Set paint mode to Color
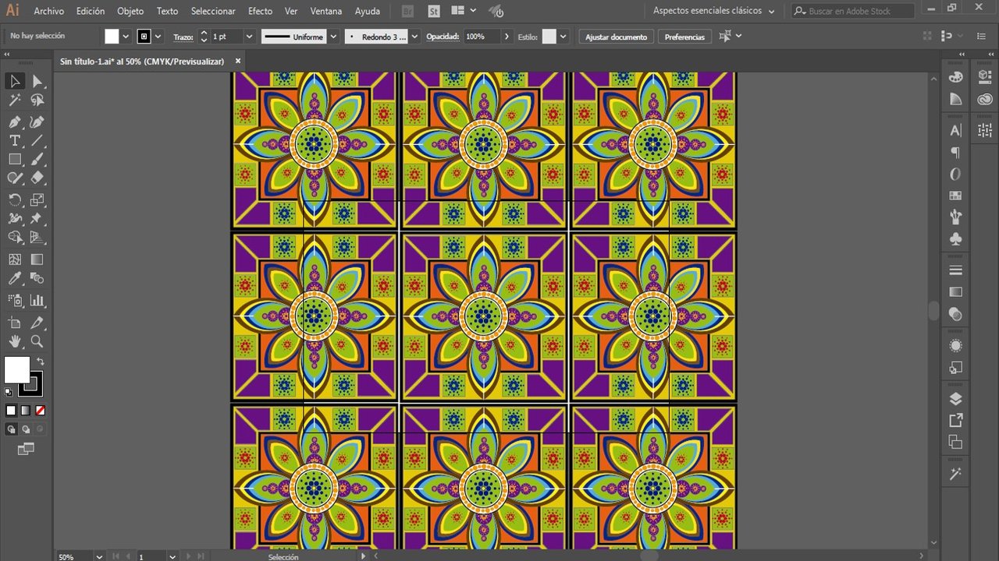The image size is (999, 561). click(11, 411)
